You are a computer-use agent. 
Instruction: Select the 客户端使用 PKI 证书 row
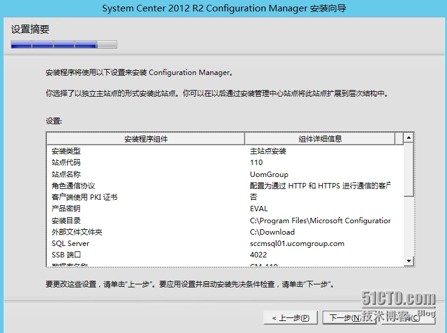(x=225, y=197)
